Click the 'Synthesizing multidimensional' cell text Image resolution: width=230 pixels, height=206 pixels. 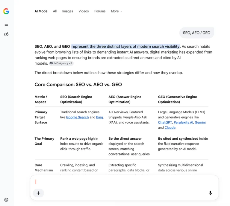coord(180,165)
